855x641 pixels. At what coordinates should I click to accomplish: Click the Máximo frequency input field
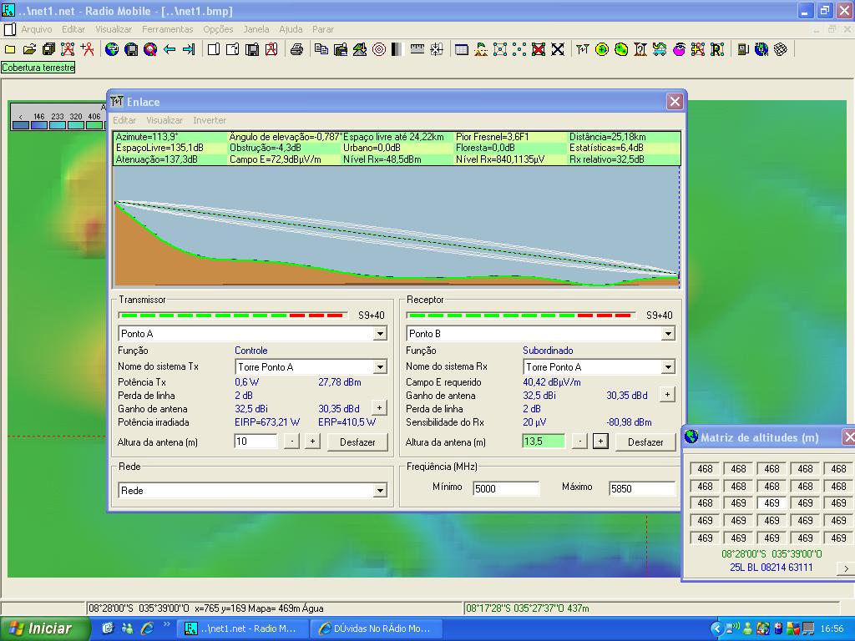click(x=641, y=489)
